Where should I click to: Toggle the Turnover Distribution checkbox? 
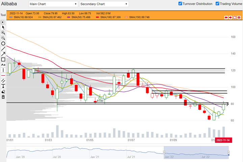point(180,4)
